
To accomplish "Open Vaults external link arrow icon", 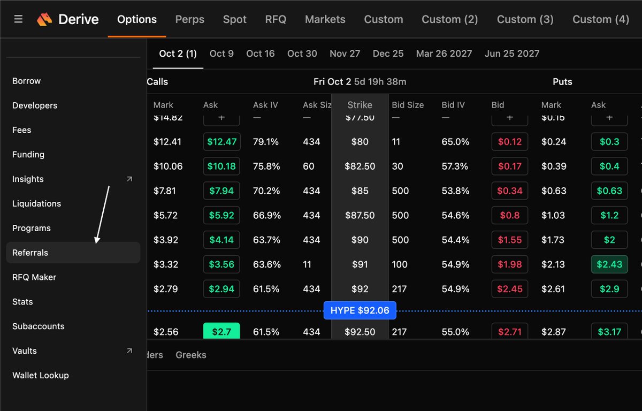I will pyautogui.click(x=129, y=351).
